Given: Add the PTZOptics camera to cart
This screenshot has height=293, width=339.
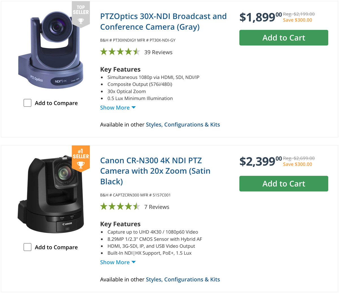Looking at the screenshot, I should pyautogui.click(x=284, y=38).
